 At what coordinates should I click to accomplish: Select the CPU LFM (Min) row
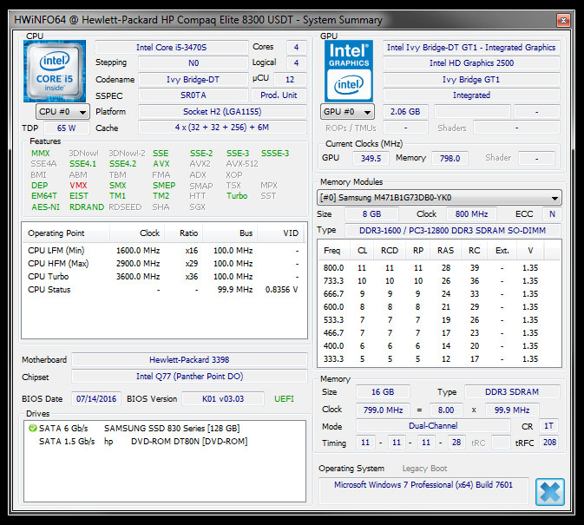click(x=164, y=251)
